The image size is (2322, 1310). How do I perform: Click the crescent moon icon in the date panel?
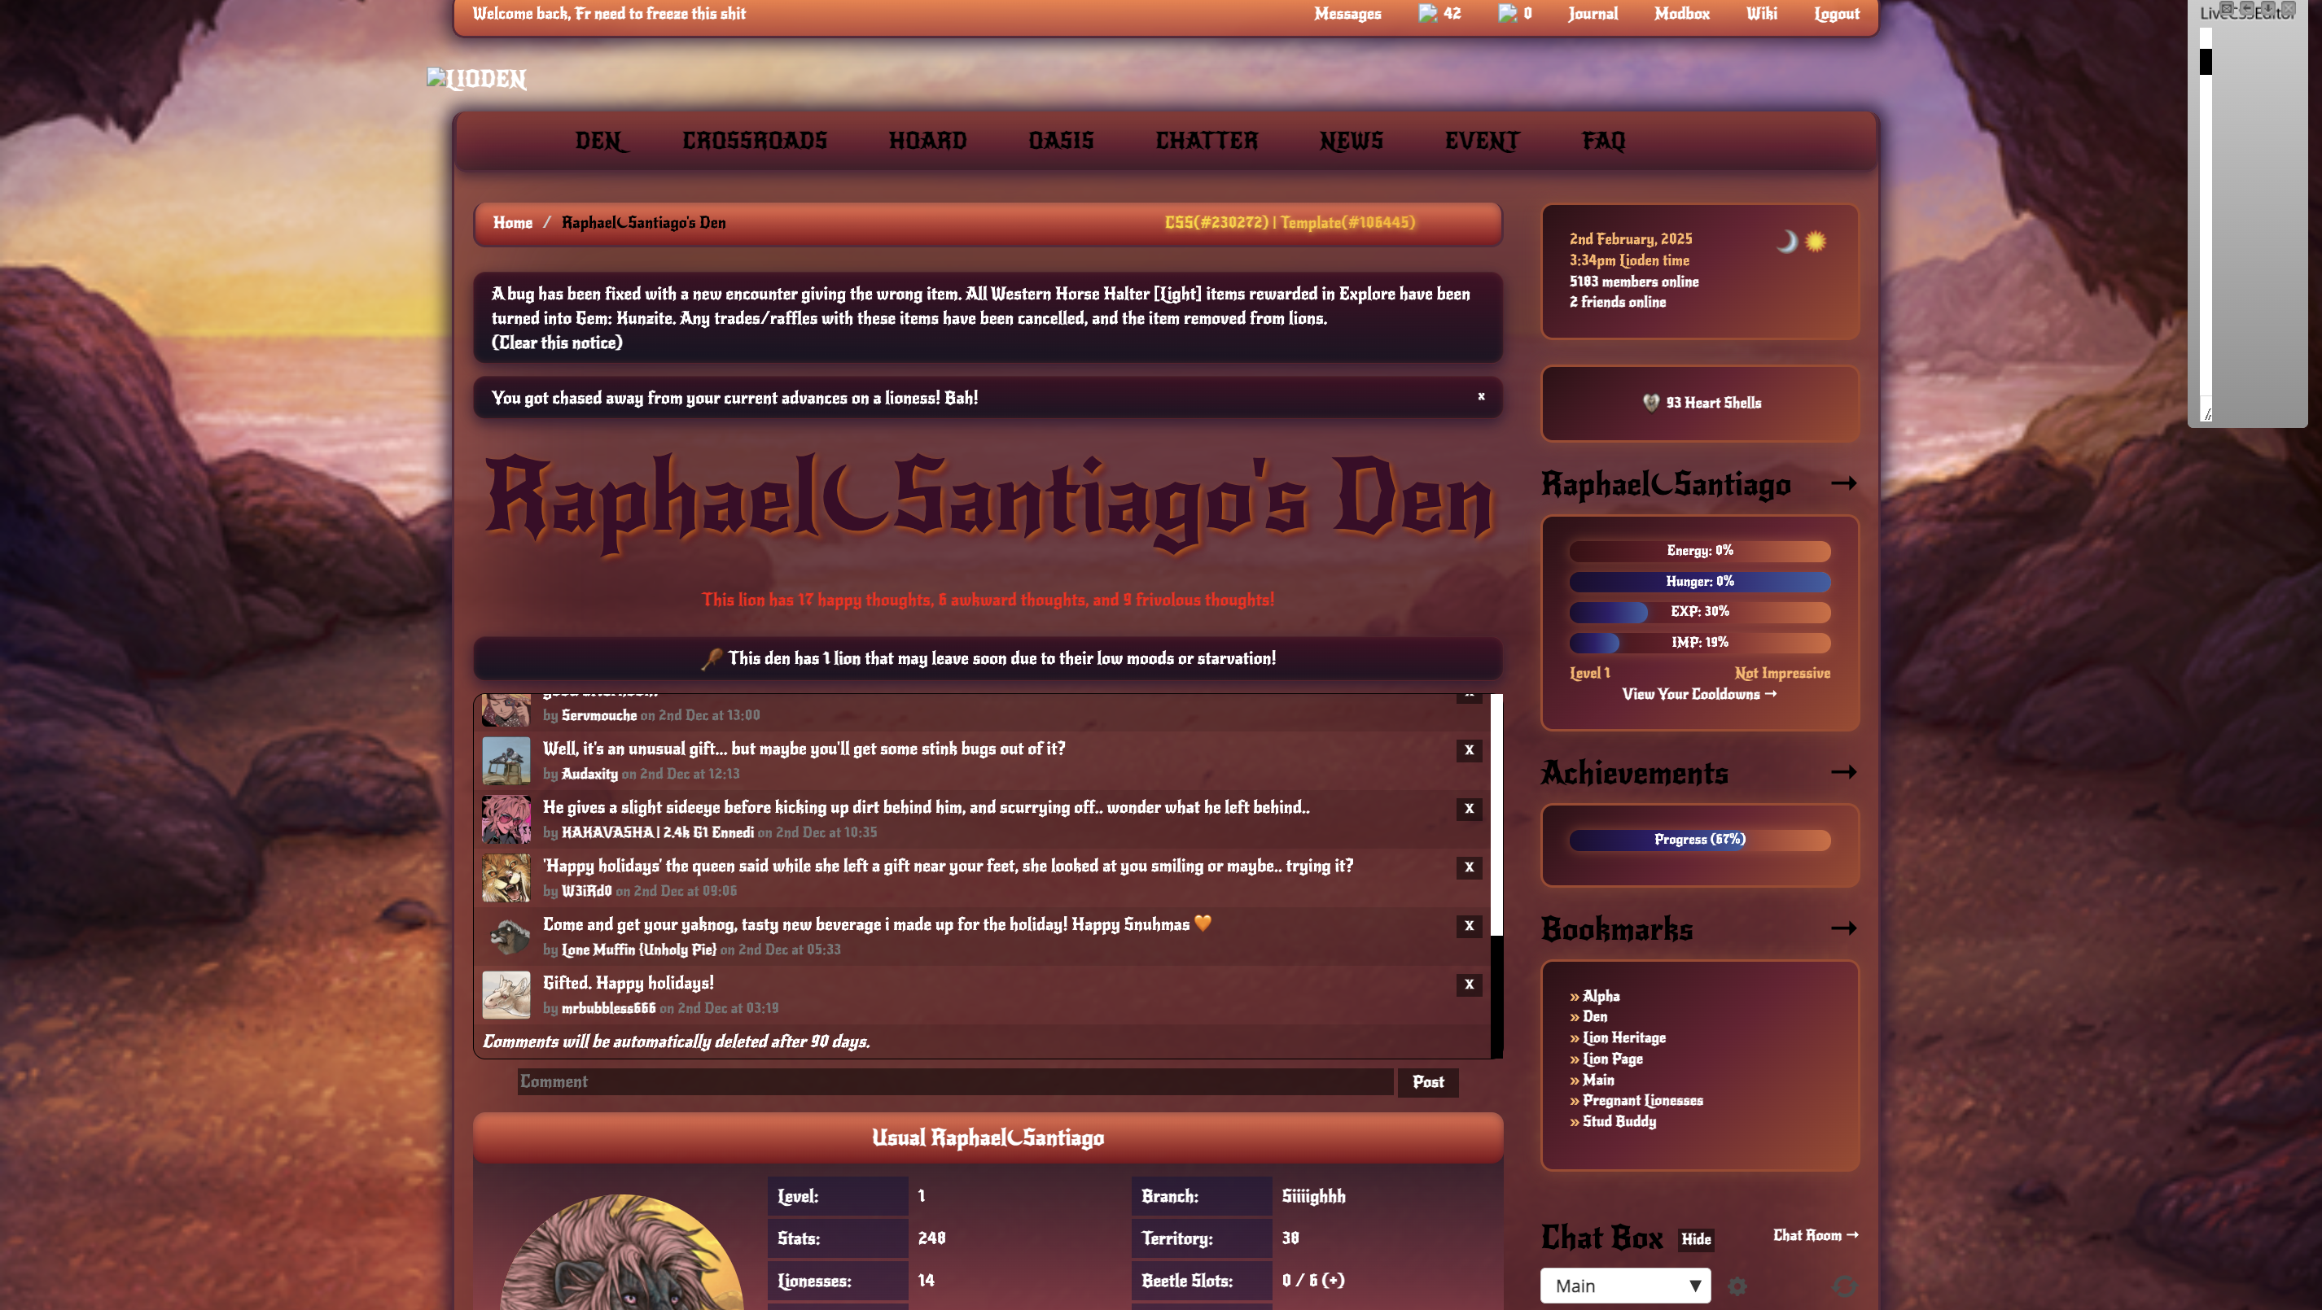[x=1786, y=242]
